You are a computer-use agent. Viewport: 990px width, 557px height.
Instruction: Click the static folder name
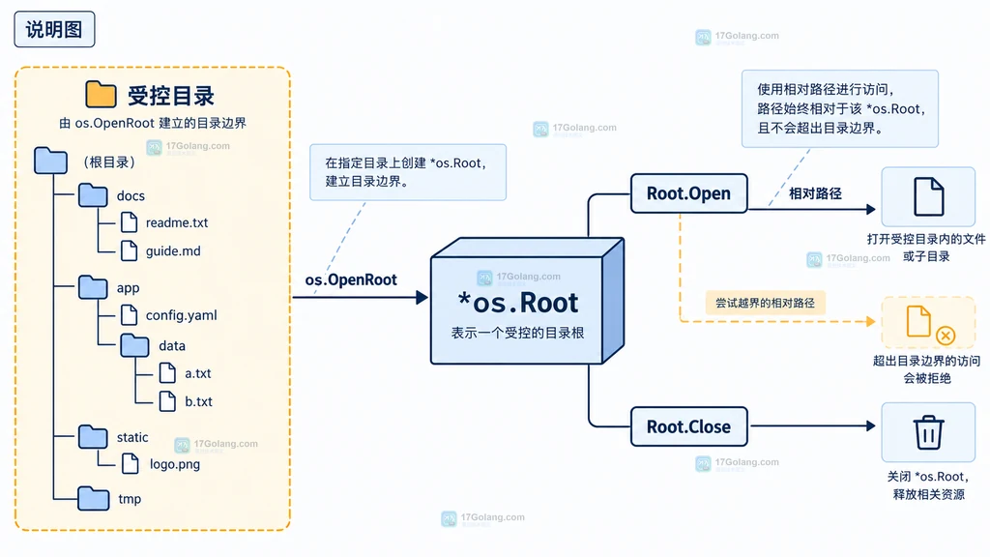tap(132, 438)
